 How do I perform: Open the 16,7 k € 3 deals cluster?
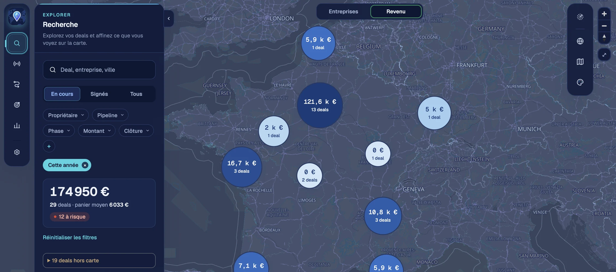[x=242, y=167]
